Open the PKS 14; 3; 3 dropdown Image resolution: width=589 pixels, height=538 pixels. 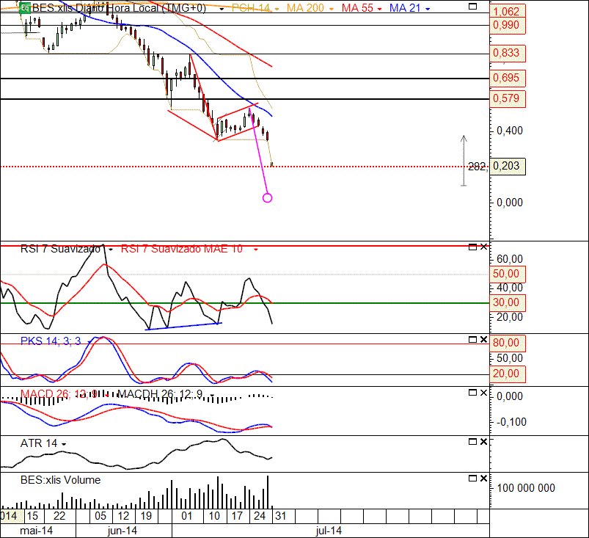[x=89, y=342]
